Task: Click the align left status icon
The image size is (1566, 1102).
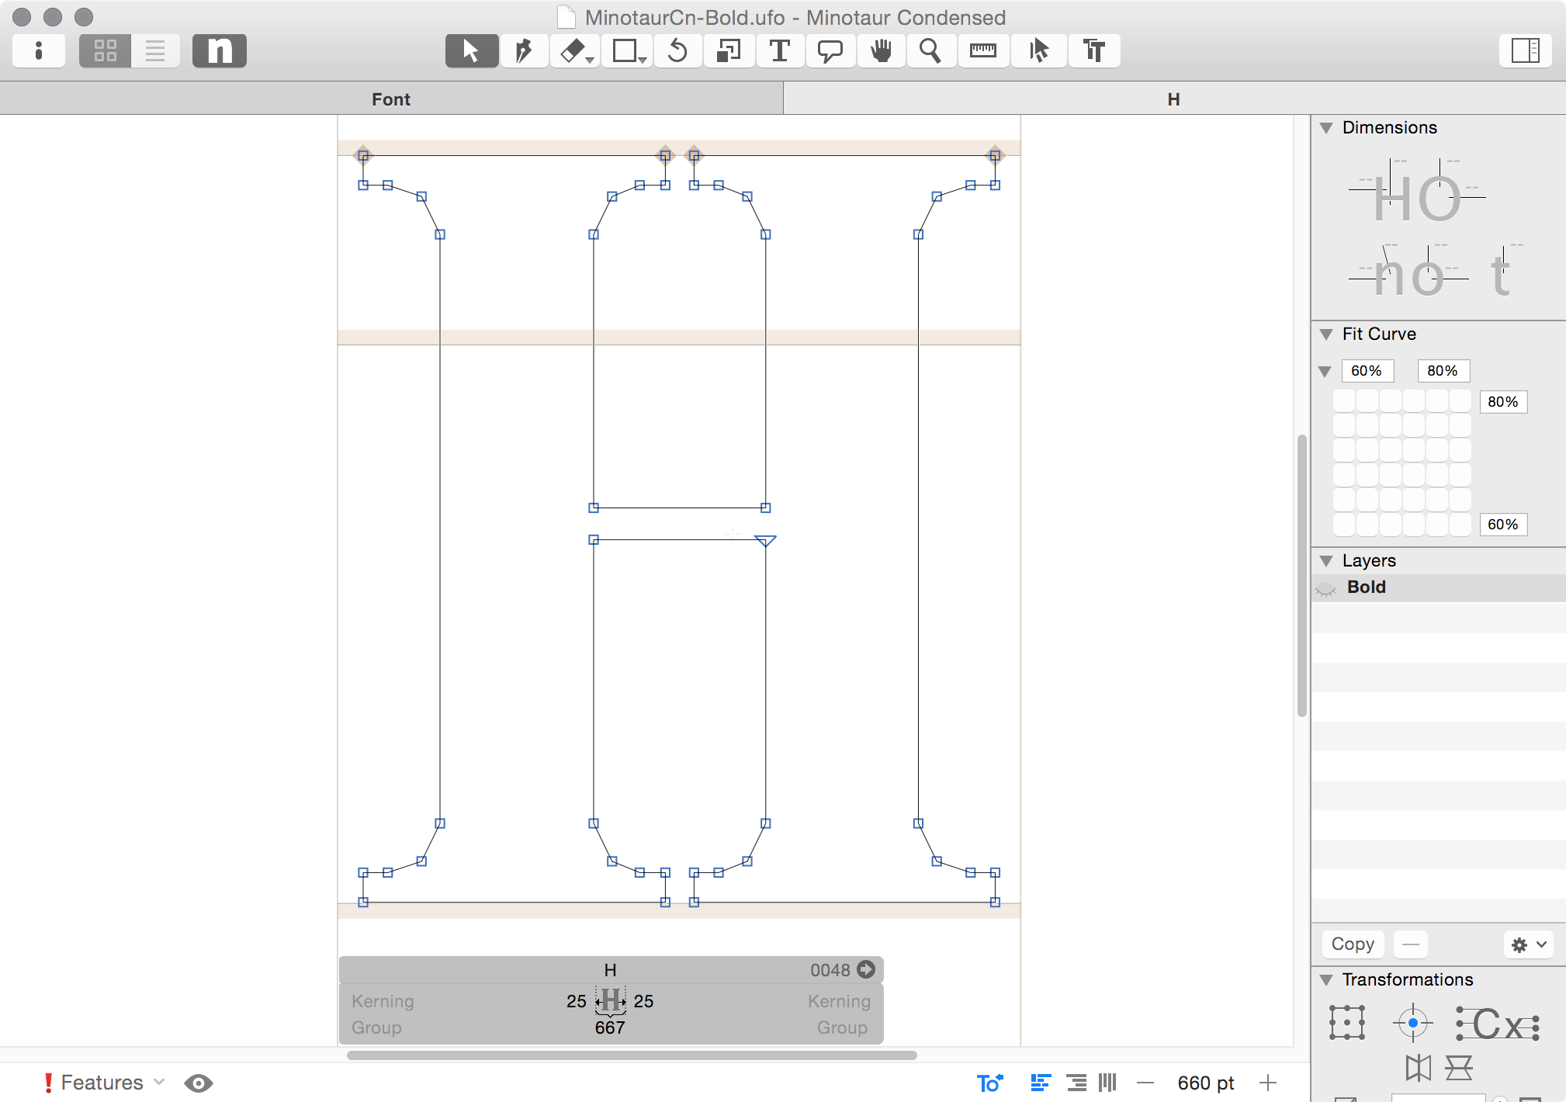Action: pyautogui.click(x=1041, y=1083)
